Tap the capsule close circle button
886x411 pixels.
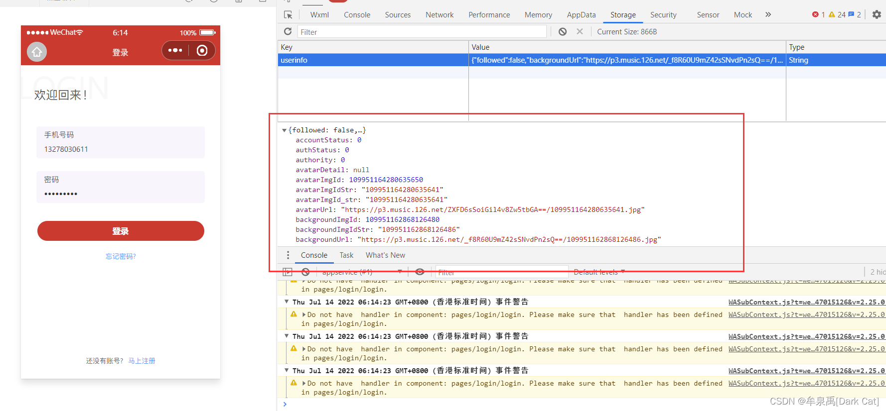[202, 50]
